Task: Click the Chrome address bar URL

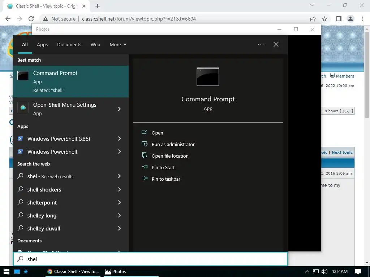Action: pyautogui.click(x=139, y=19)
